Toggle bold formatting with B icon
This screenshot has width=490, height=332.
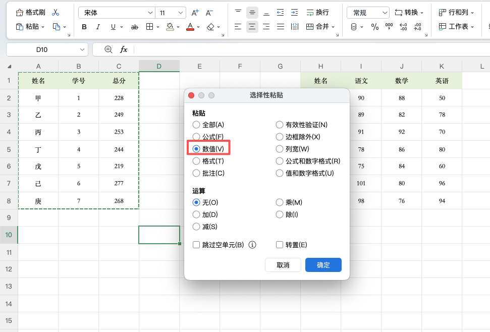84,27
